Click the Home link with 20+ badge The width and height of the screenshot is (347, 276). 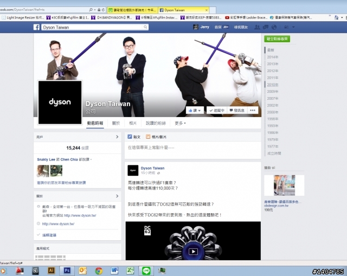pyautogui.click(x=221, y=27)
